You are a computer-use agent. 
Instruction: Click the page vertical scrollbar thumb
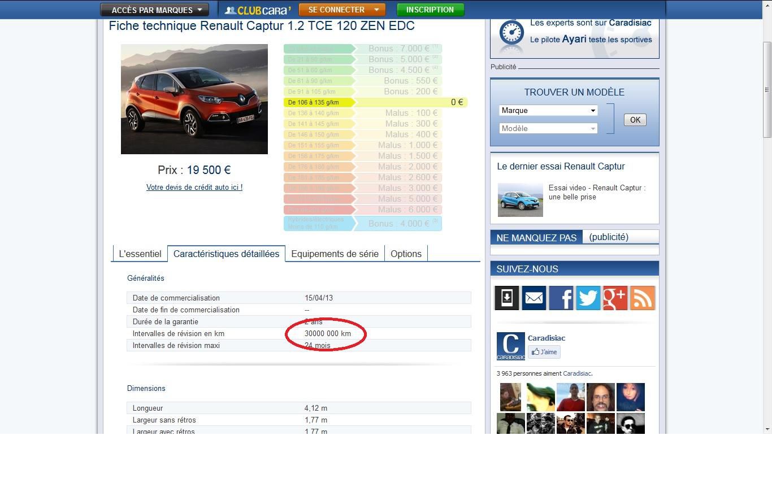point(767,90)
